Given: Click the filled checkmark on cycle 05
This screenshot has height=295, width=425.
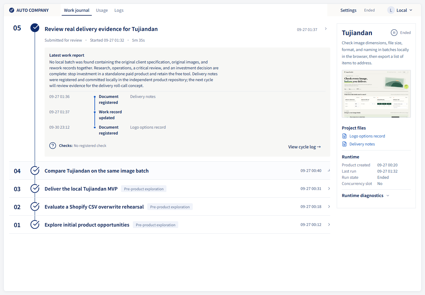Looking at the screenshot, I should click(x=35, y=28).
